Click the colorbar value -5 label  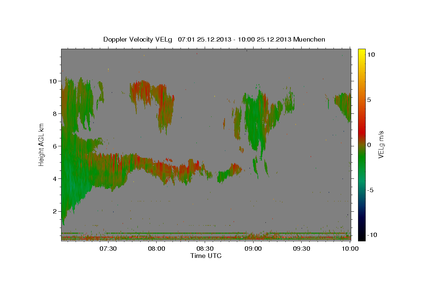click(x=370, y=190)
